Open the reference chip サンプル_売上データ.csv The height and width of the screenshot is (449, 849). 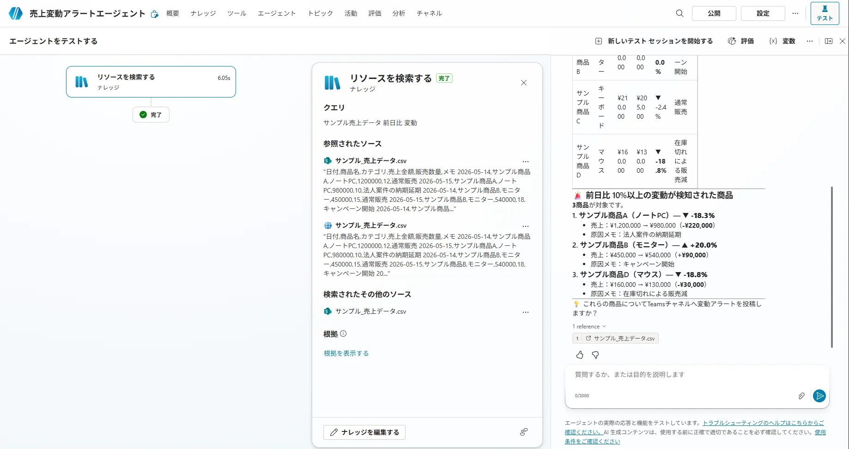pyautogui.click(x=615, y=338)
